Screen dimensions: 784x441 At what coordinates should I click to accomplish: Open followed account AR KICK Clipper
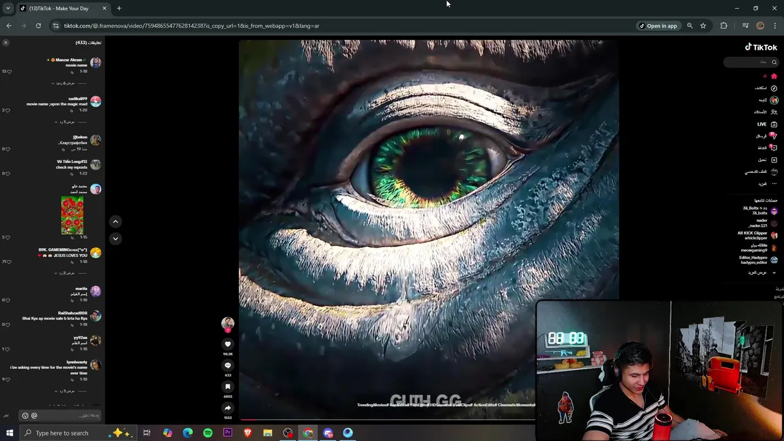757,235
